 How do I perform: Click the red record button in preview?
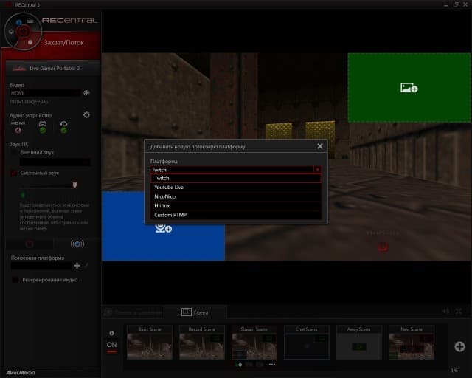pyautogui.click(x=383, y=247)
